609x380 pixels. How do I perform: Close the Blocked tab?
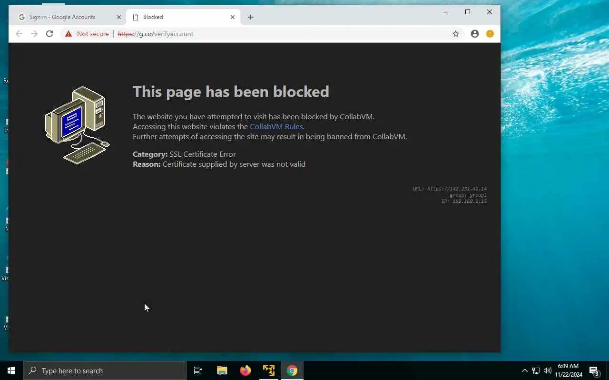(x=233, y=17)
